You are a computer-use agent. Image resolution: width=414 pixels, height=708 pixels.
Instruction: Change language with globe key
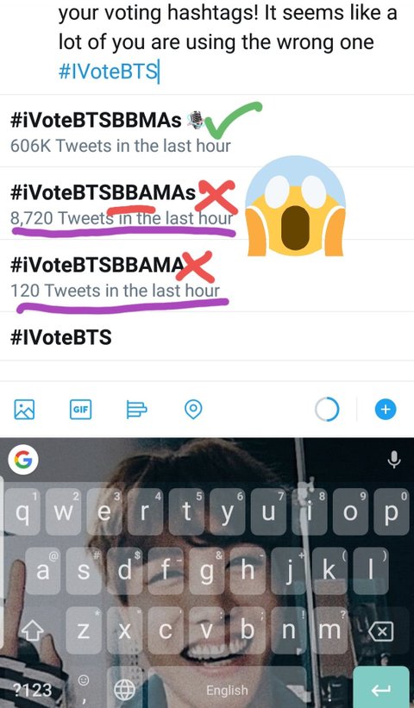tap(124, 689)
